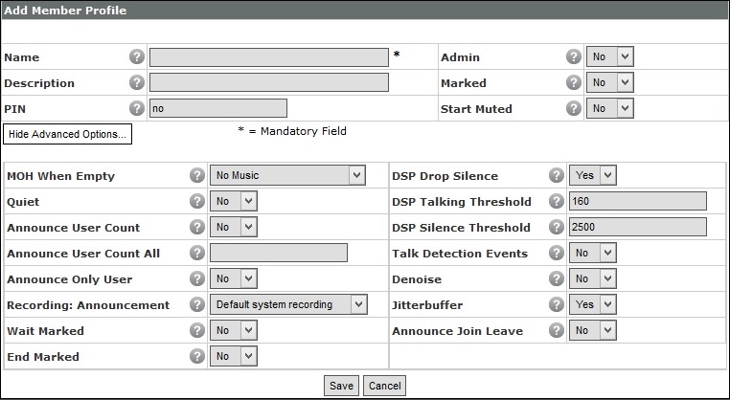Click the help icon next to Description
The image size is (730, 400).
click(x=136, y=83)
